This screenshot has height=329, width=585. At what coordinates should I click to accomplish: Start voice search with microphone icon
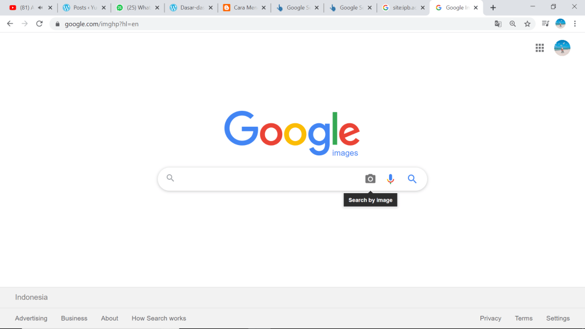pyautogui.click(x=390, y=179)
